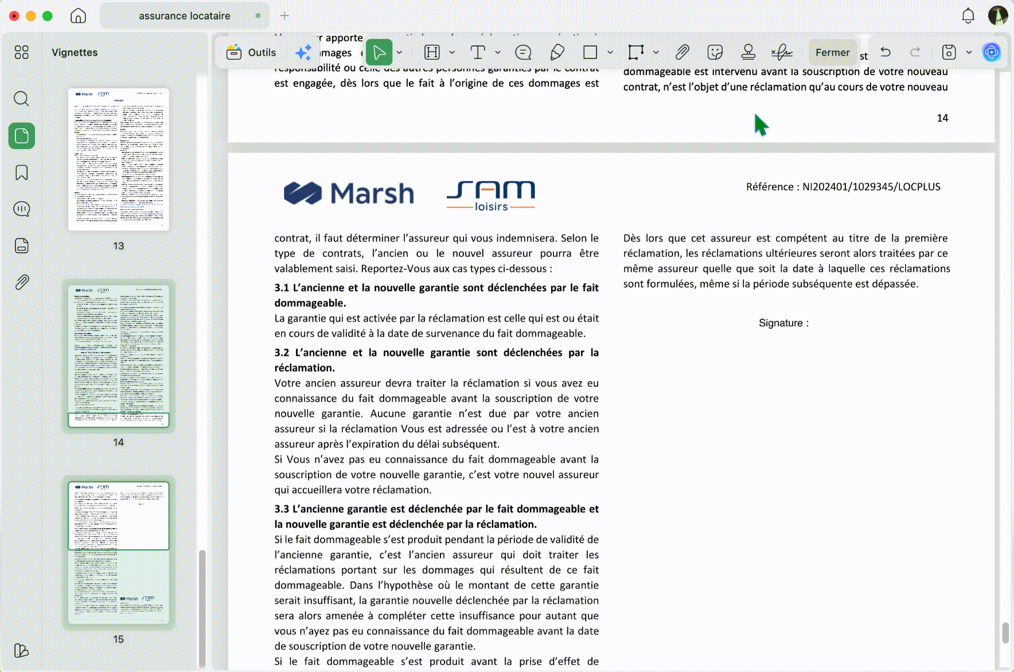Select the text comment tool
This screenshot has height=672, width=1014.
[478, 52]
